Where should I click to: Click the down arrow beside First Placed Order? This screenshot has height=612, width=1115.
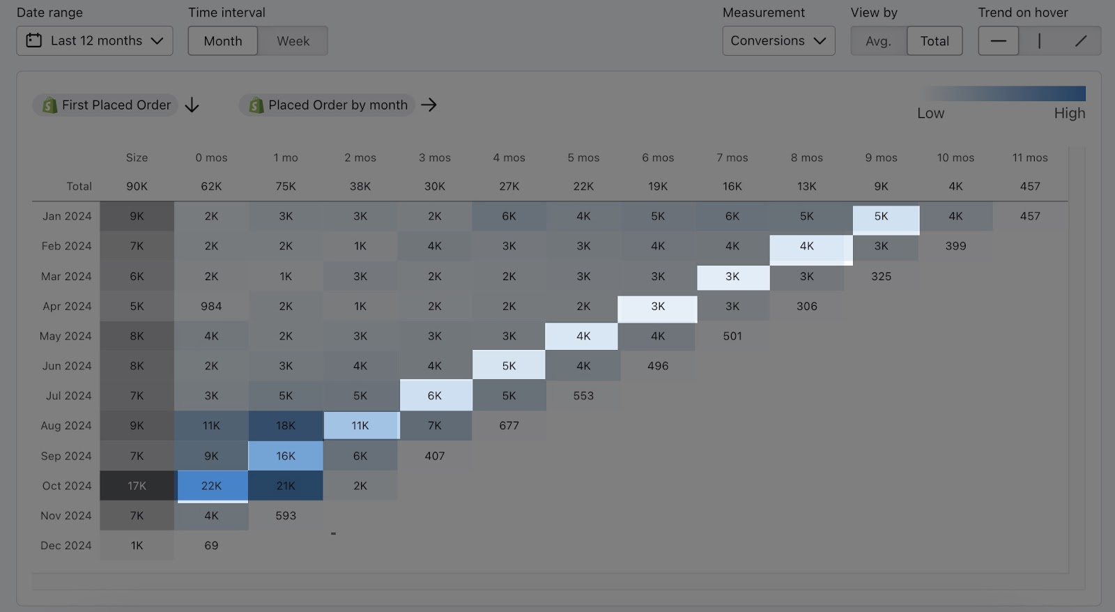[192, 105]
